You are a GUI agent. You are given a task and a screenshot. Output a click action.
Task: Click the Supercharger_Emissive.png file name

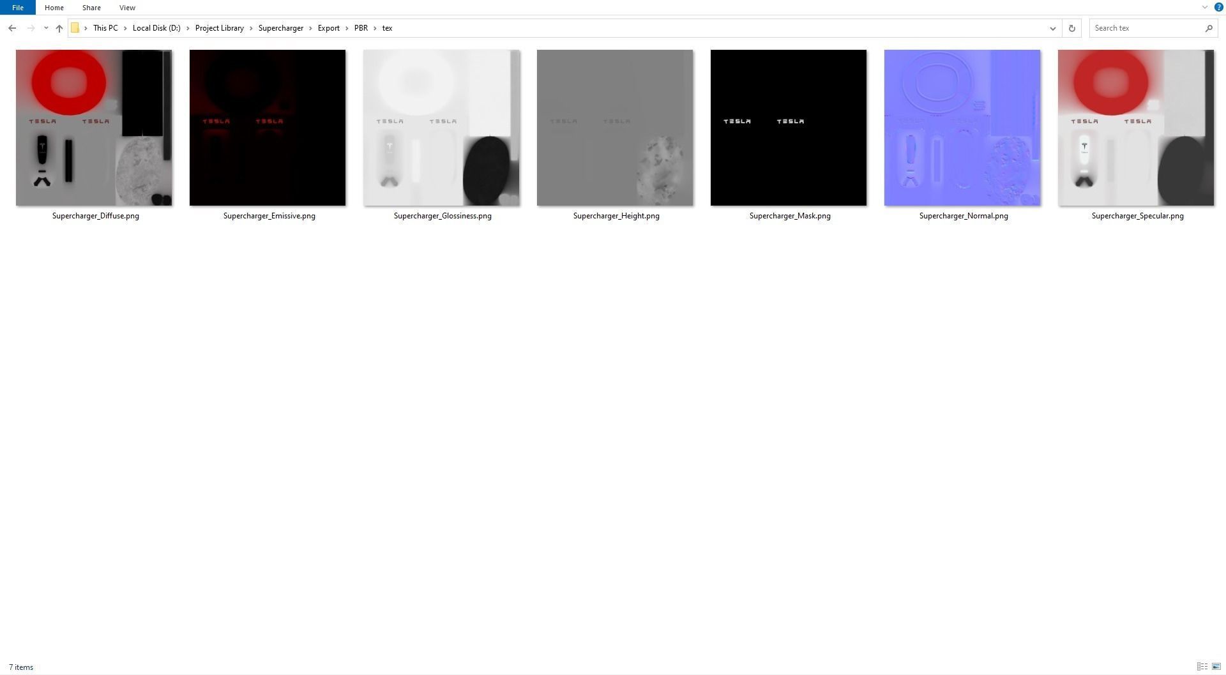(269, 216)
